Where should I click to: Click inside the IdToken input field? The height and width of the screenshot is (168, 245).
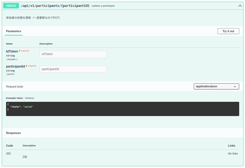[x=73, y=54]
